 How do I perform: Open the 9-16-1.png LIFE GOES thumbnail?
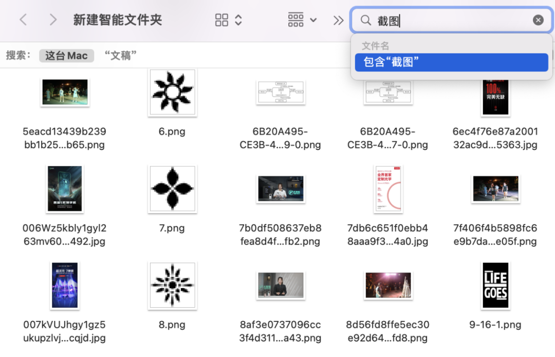coord(495,285)
